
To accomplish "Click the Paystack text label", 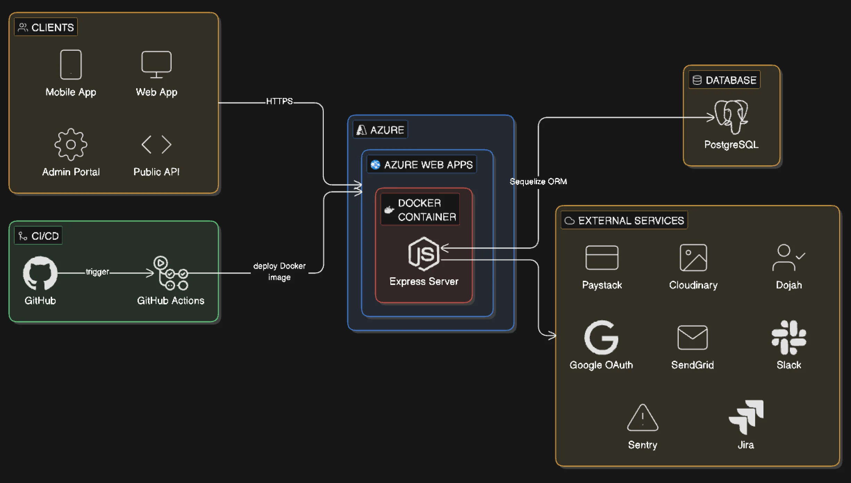I will (602, 285).
